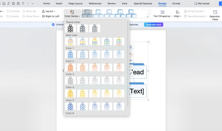Expand the SmartArt style gallery arrow
Viewport: 222px width, 131px height.
(148, 17)
